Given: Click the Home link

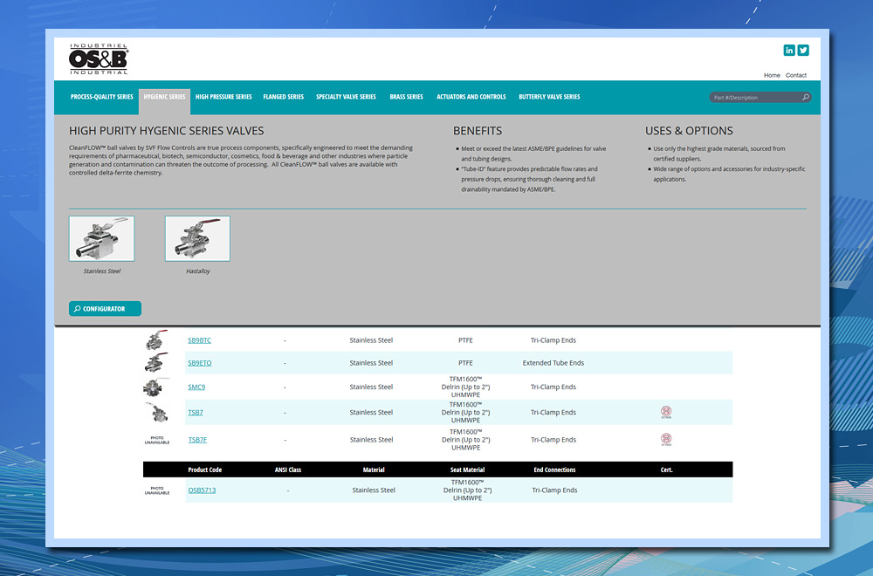Looking at the screenshot, I should [x=772, y=75].
